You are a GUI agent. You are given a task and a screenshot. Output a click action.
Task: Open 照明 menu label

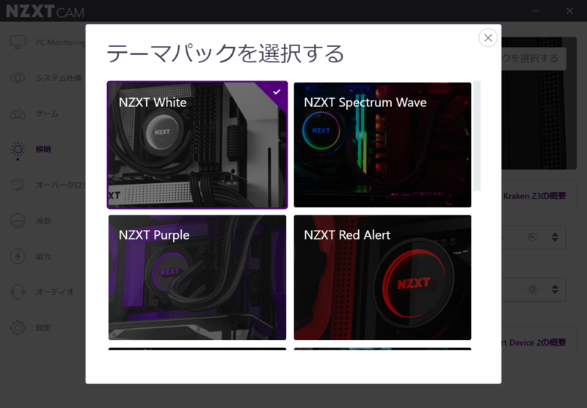tap(43, 149)
